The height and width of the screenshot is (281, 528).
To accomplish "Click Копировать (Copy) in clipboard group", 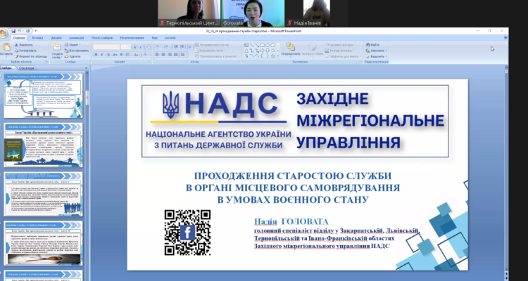I will [x=25, y=51].
